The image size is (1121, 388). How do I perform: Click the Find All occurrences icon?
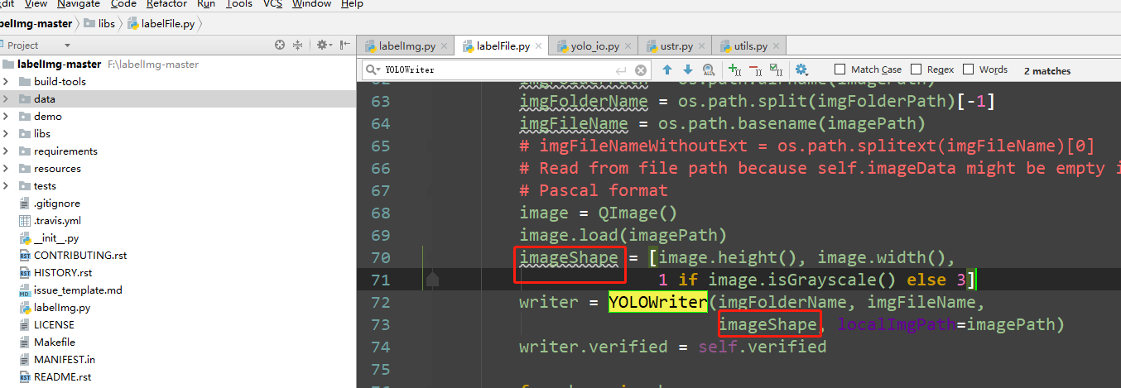click(709, 70)
